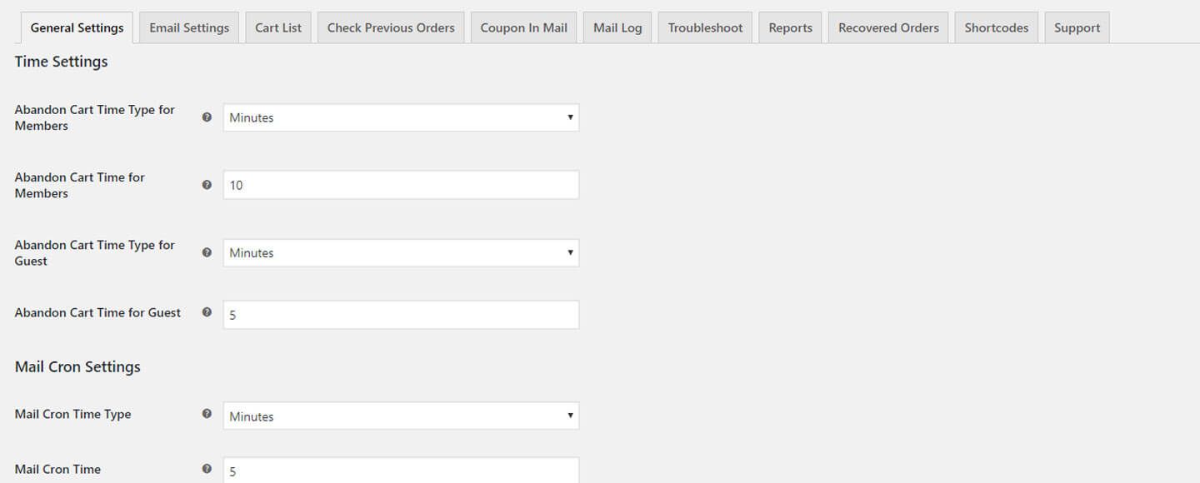Click help icon next to Mail Cron Time Type
The image size is (1200, 483).
pos(207,414)
